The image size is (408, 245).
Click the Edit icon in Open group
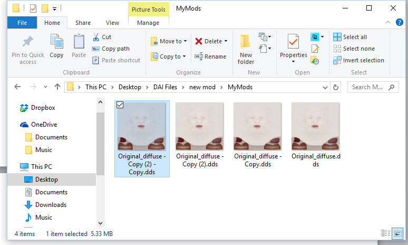point(315,49)
